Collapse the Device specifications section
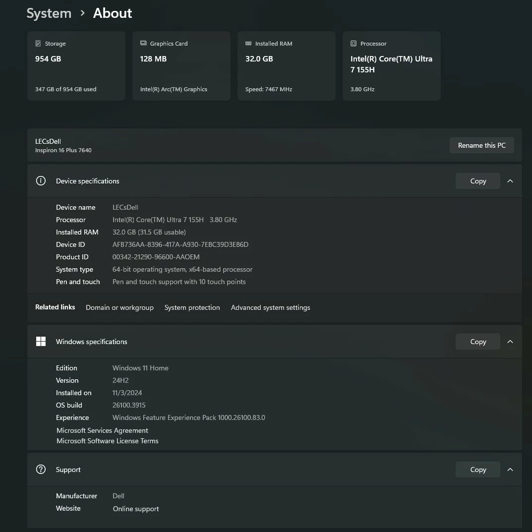532x532 pixels. coord(510,181)
